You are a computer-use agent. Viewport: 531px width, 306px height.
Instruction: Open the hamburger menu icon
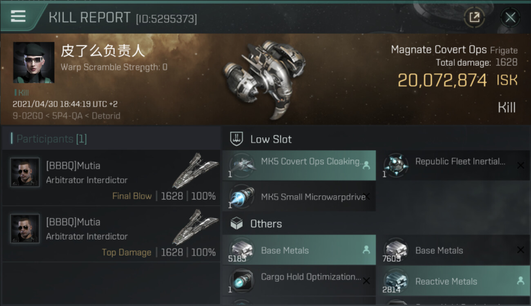(18, 16)
